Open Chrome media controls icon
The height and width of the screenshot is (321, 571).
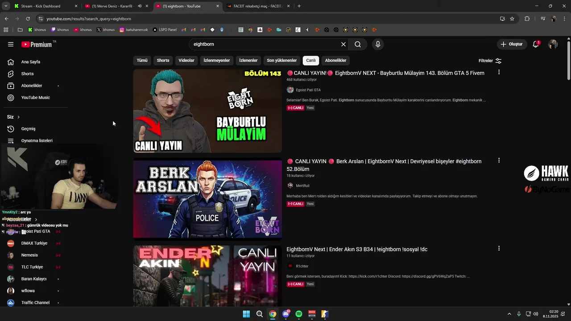[x=543, y=19]
